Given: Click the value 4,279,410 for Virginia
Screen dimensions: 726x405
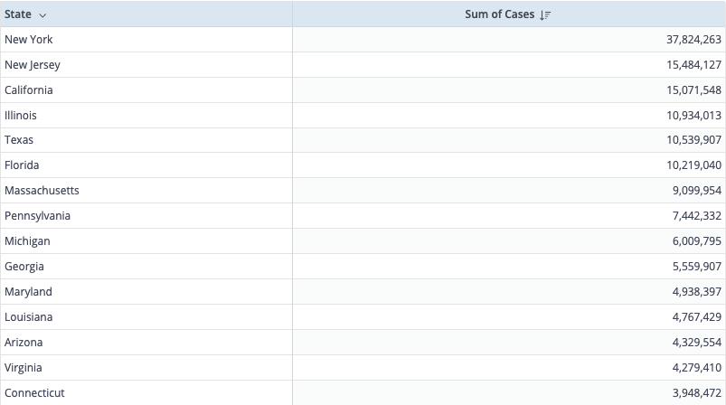Looking at the screenshot, I should [697, 368].
